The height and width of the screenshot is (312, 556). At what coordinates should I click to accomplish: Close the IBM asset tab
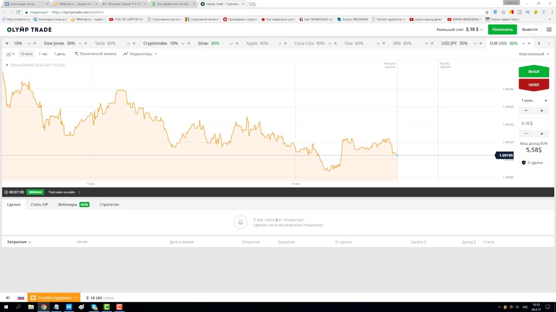point(432,43)
